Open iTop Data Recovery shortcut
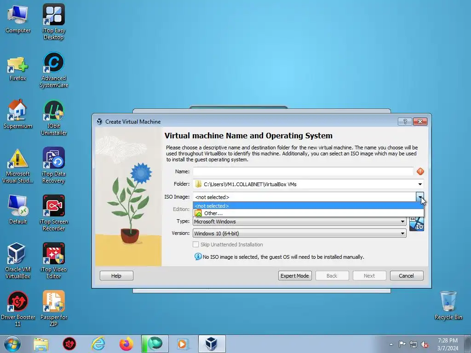The width and height of the screenshot is (471, 353). 53,165
